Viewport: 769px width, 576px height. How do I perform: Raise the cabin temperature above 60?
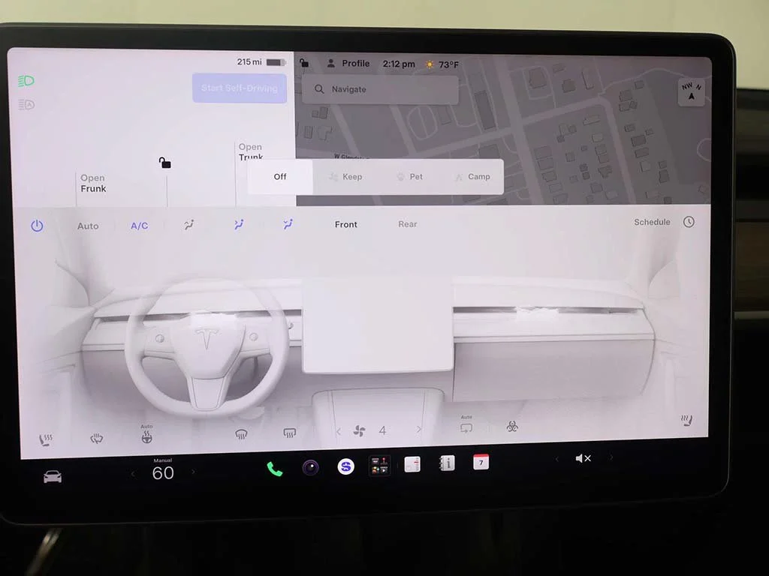[193, 472]
